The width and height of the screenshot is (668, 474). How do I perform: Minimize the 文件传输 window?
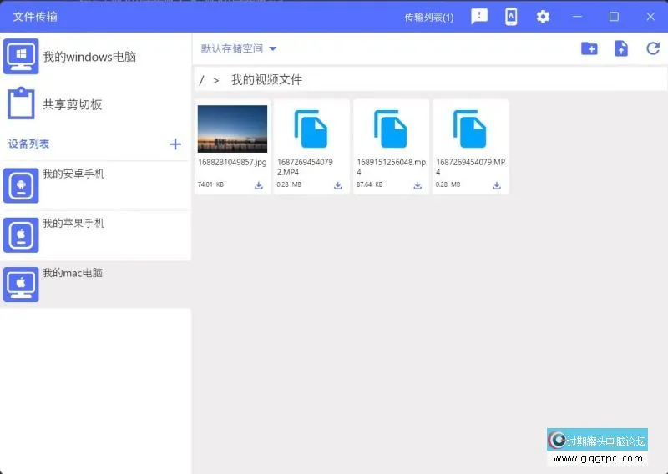[577, 17]
